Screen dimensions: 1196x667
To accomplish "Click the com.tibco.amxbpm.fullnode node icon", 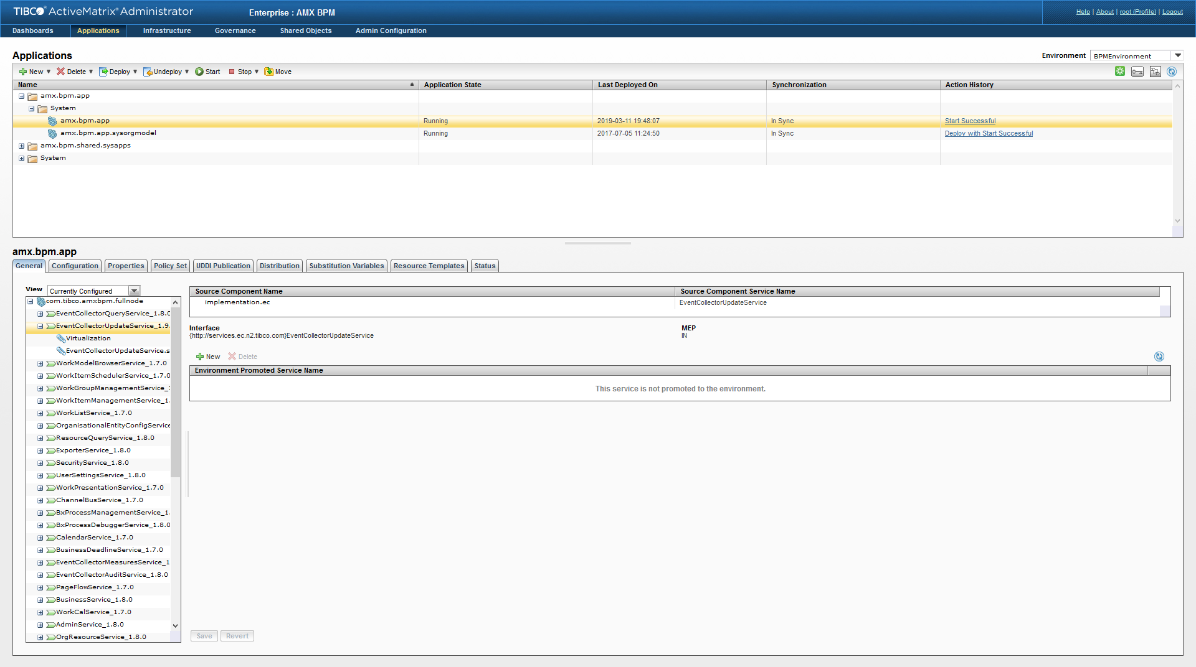I will (41, 301).
